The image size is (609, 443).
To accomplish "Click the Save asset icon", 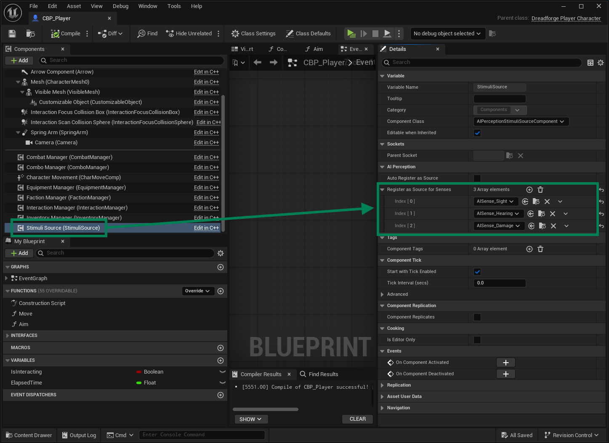I will point(11,33).
